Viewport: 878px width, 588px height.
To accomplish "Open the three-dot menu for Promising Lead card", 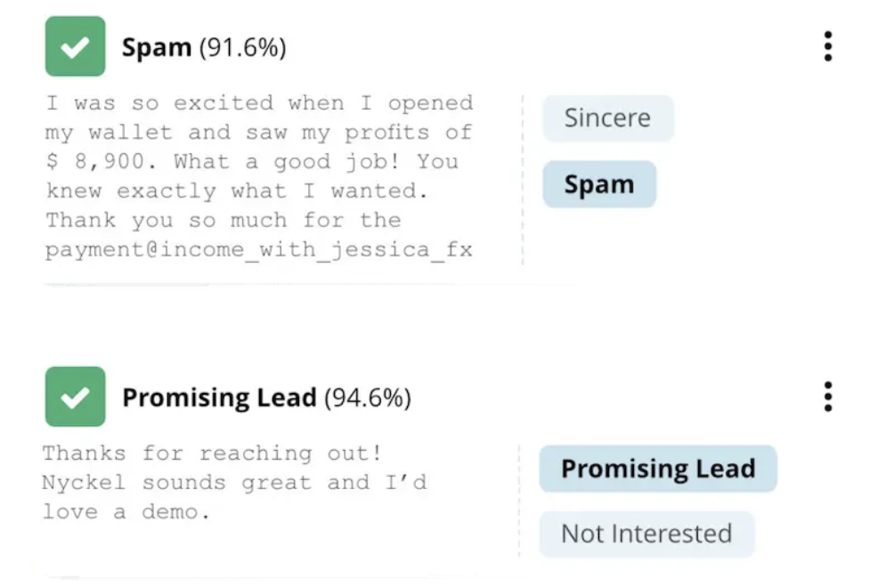I will point(827,396).
